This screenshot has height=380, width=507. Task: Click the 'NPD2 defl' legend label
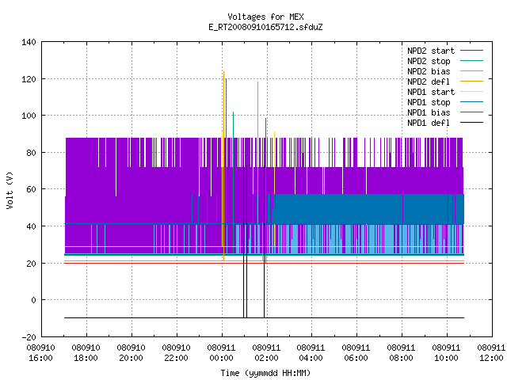point(429,82)
